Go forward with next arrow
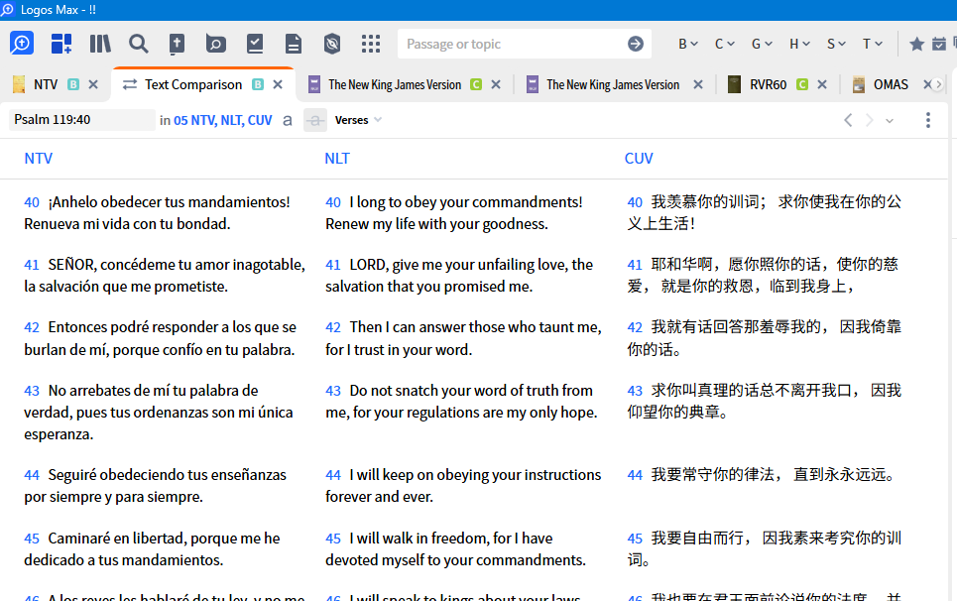Screen dimensions: 957x601 click(869, 120)
